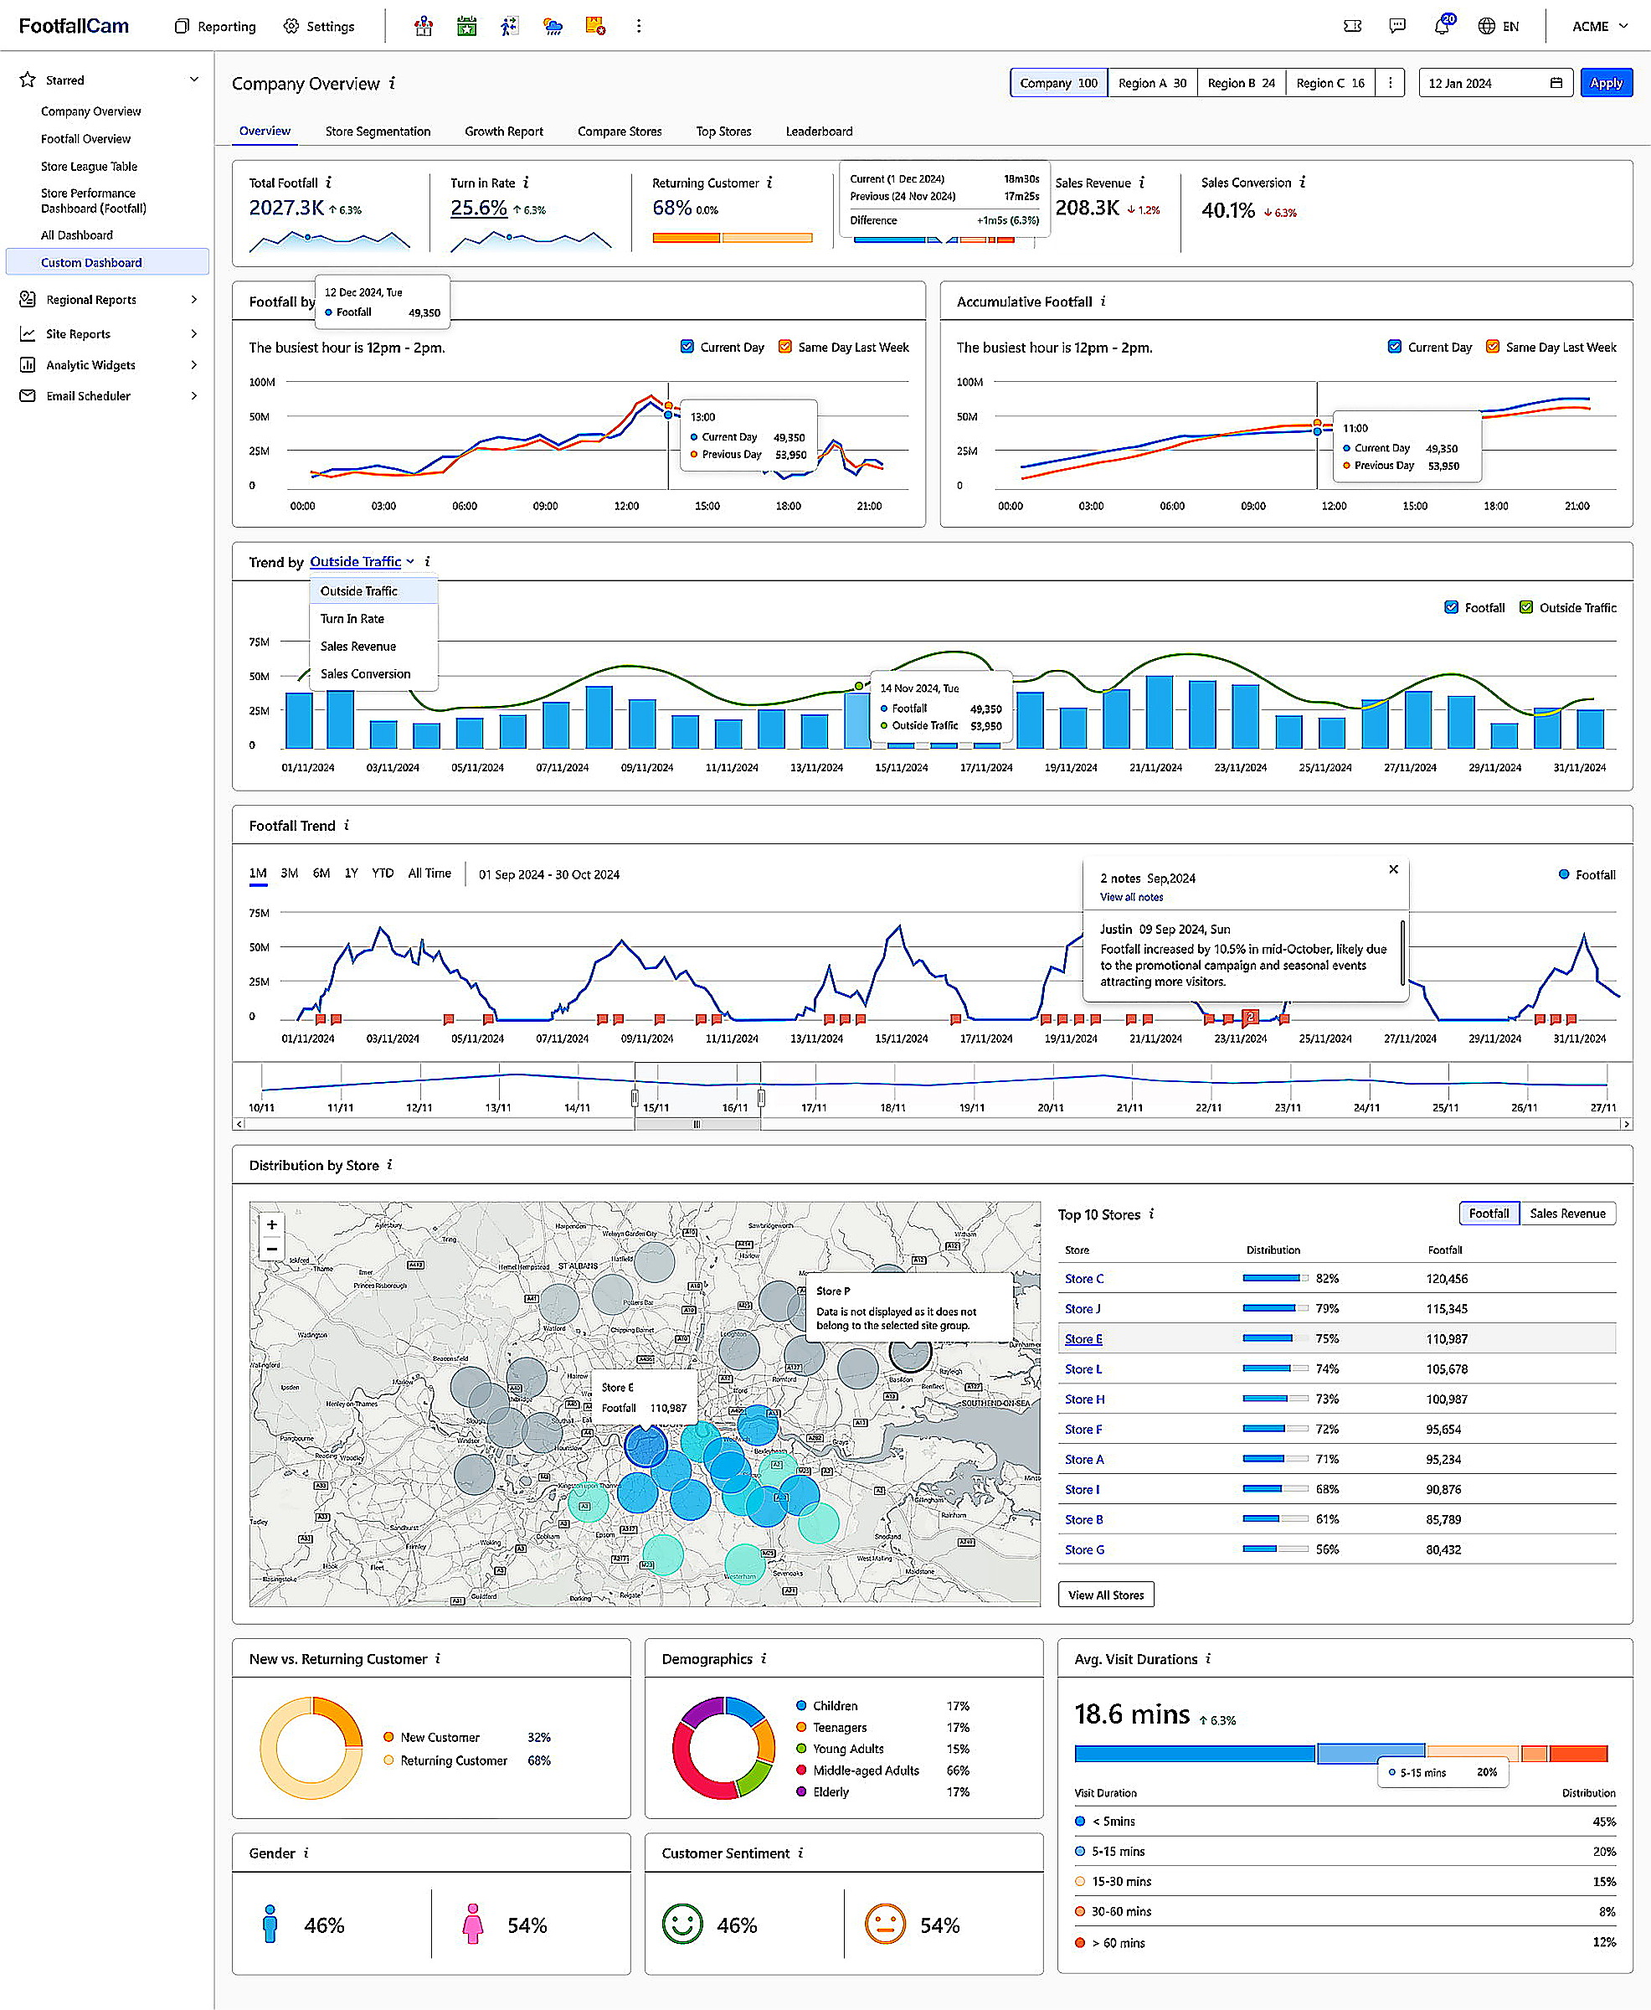The height and width of the screenshot is (2010, 1651).
Task: Click left handle of timeline range selector
Action: click(x=635, y=1099)
